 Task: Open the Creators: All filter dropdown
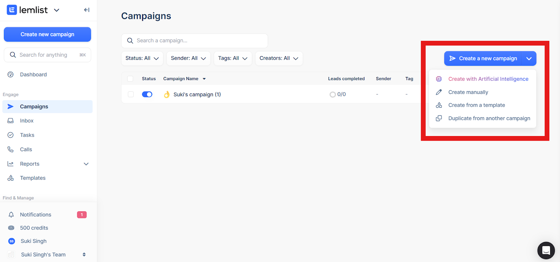tap(279, 58)
